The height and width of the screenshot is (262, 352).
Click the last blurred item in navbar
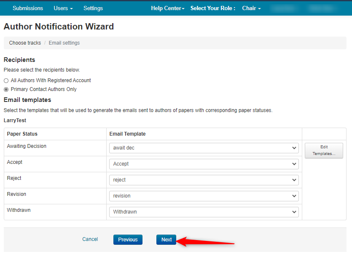(x=324, y=8)
